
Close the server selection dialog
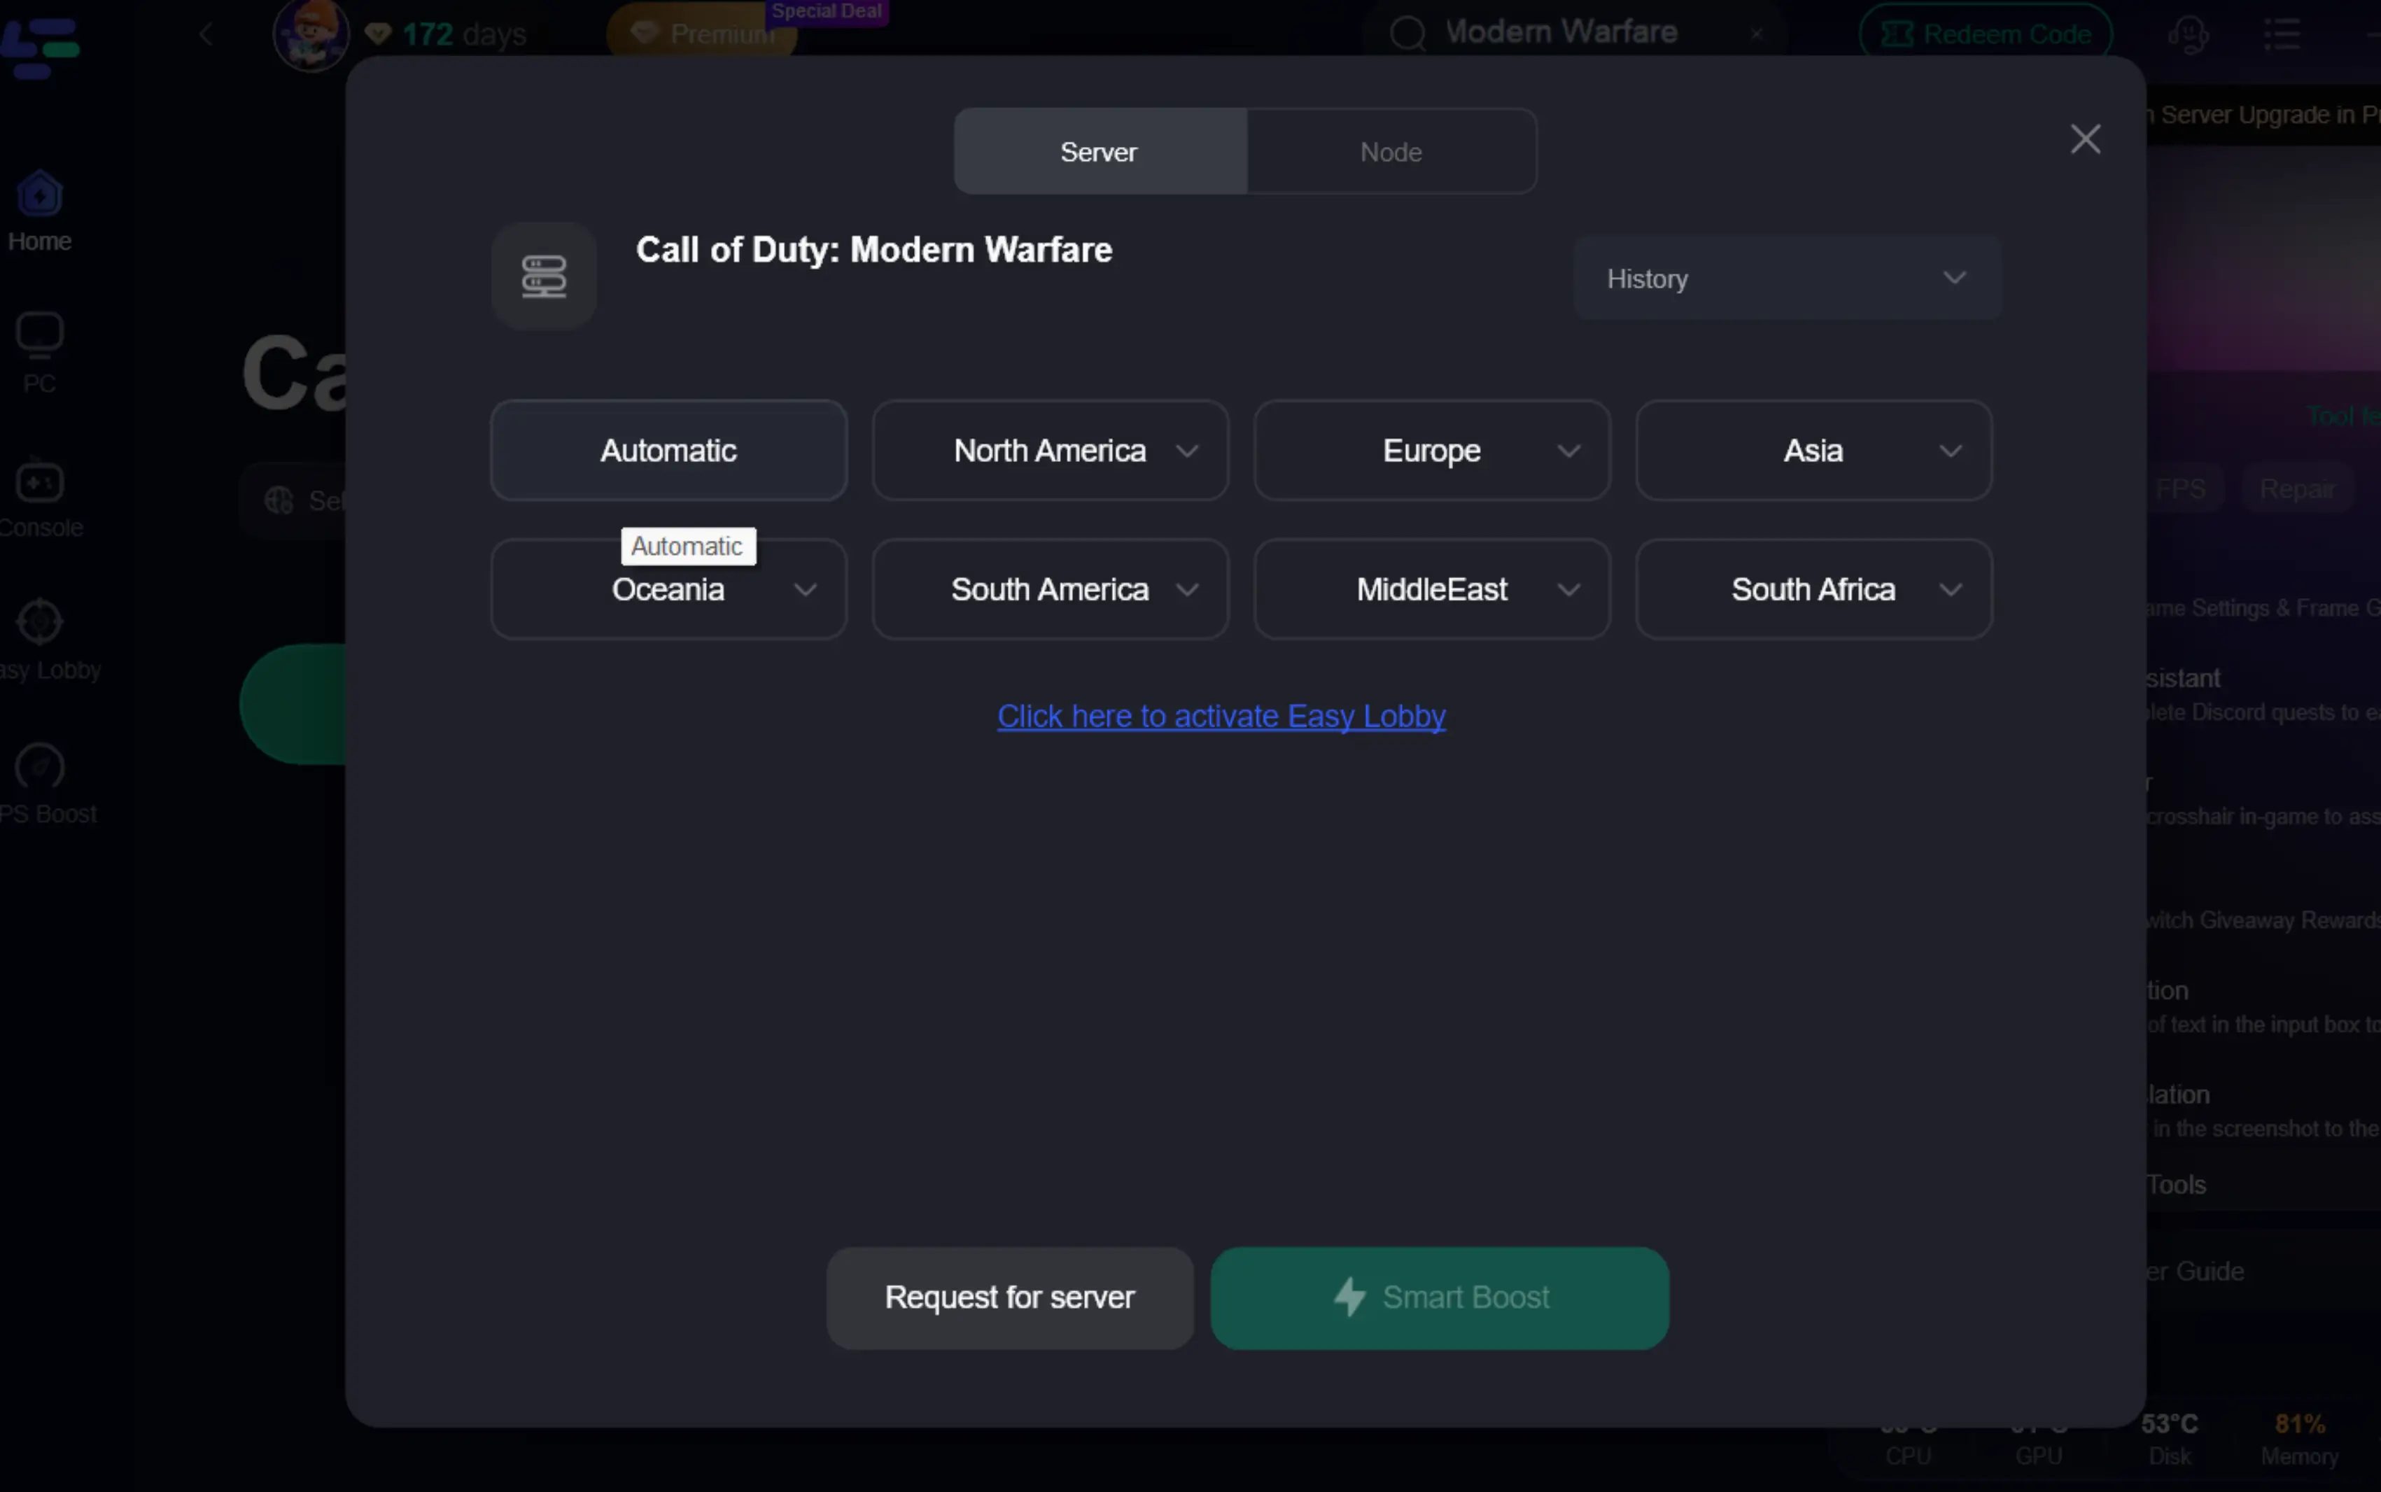pos(2084,139)
